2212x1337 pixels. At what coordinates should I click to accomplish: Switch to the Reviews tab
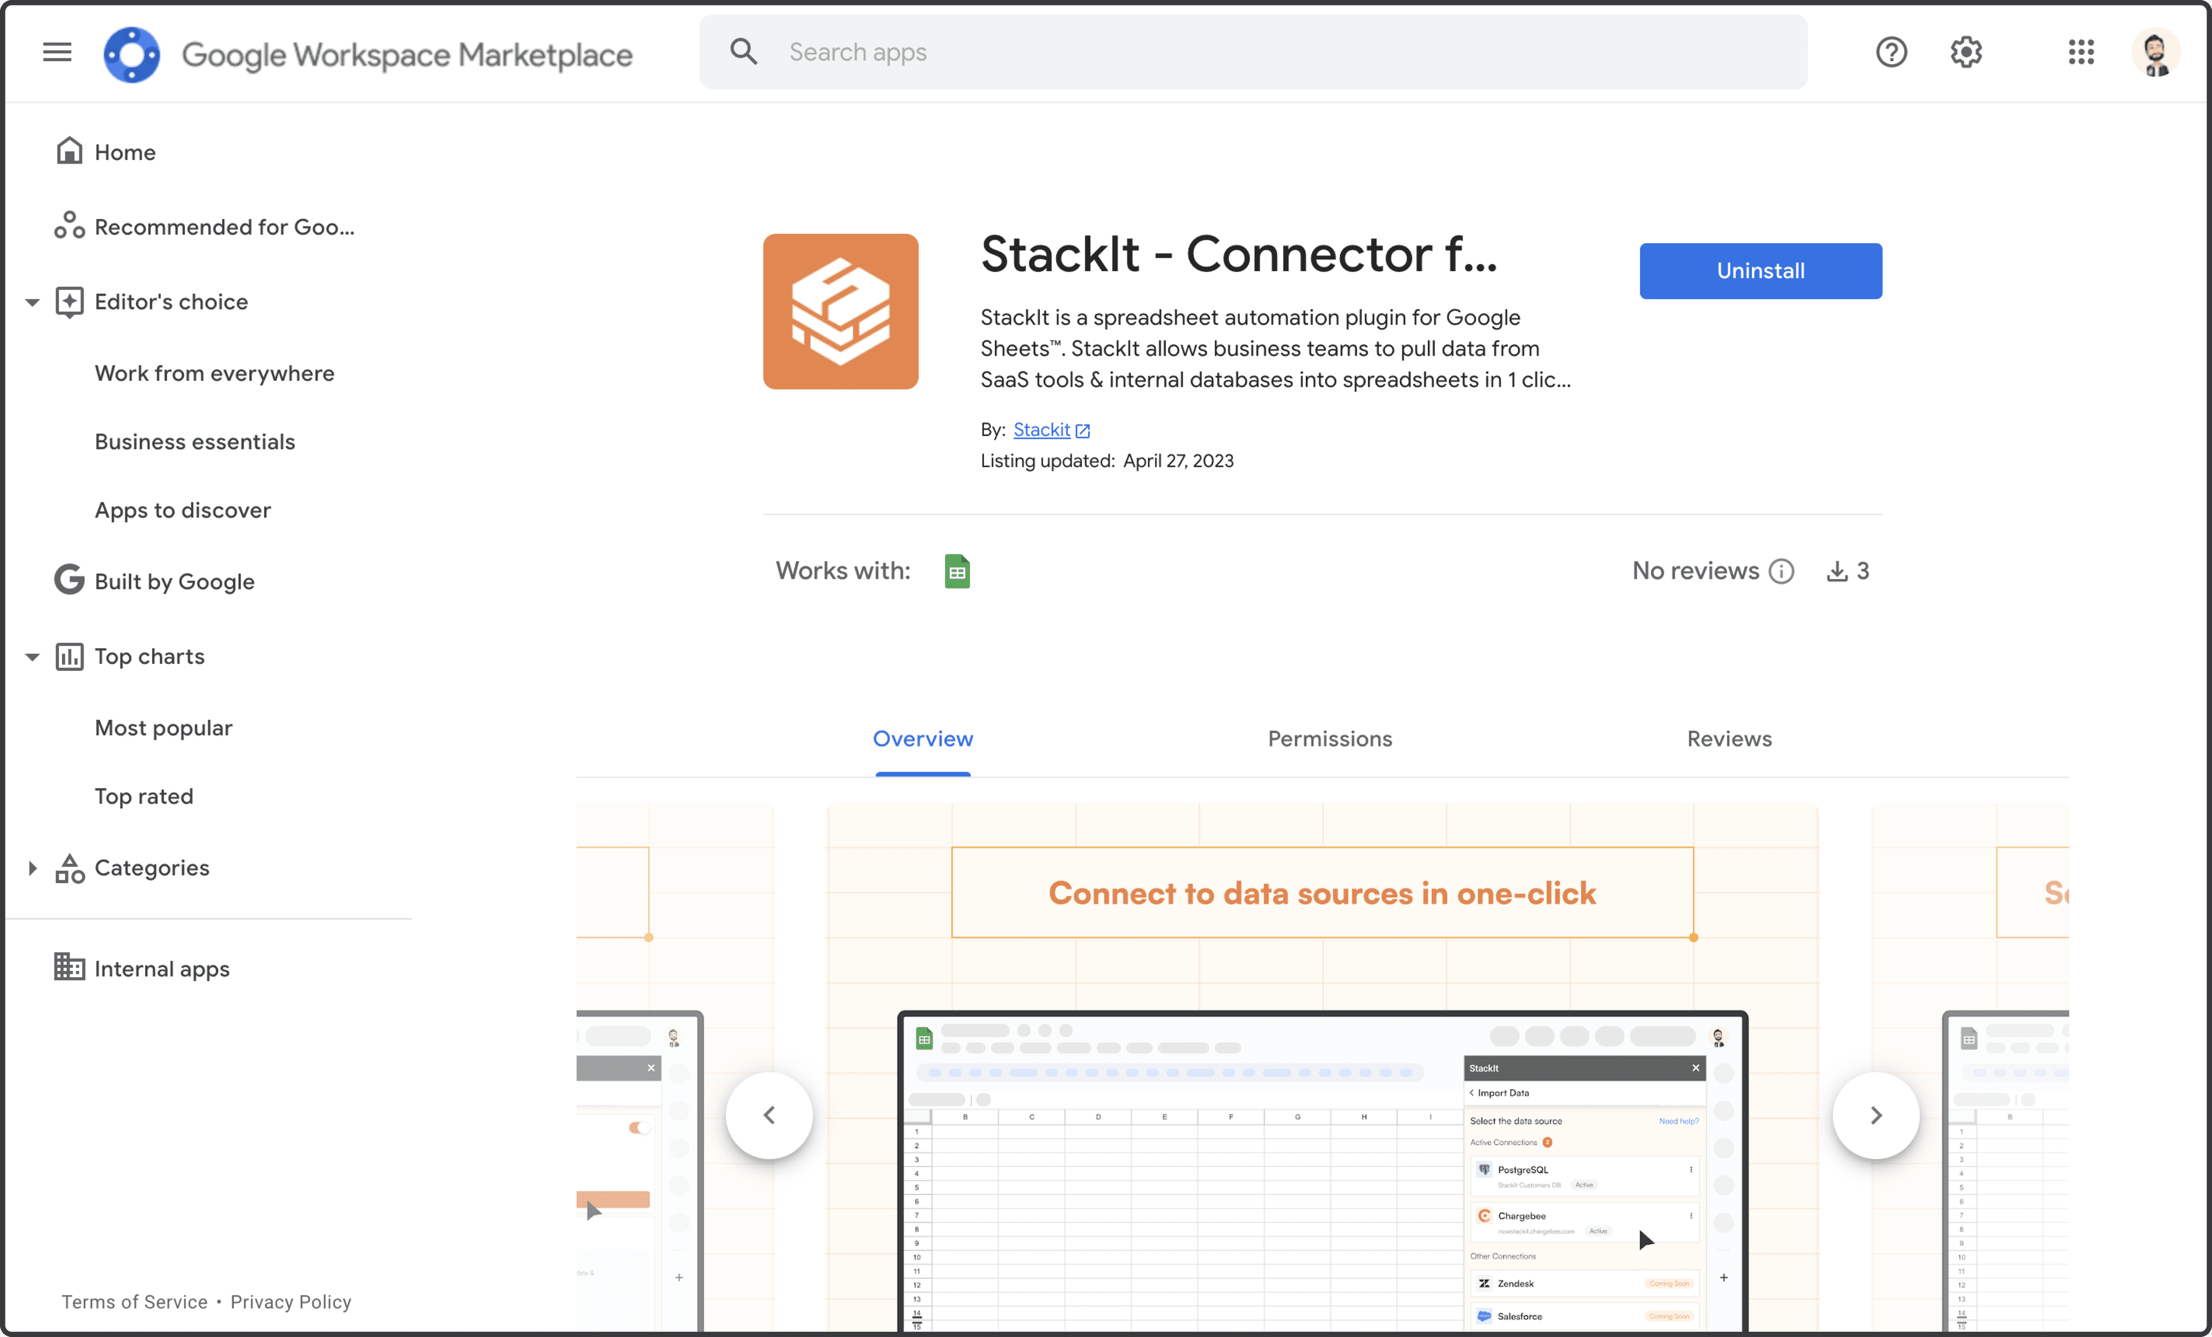(x=1729, y=739)
